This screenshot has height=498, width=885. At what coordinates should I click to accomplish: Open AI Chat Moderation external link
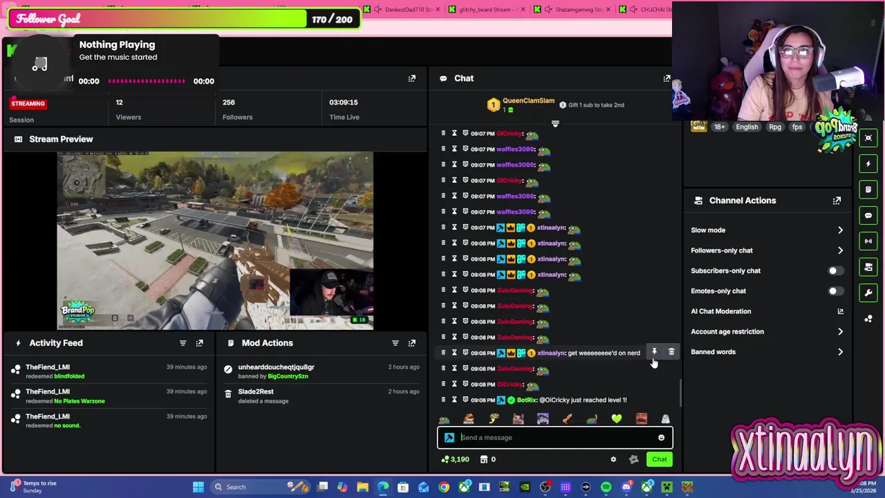840,312
